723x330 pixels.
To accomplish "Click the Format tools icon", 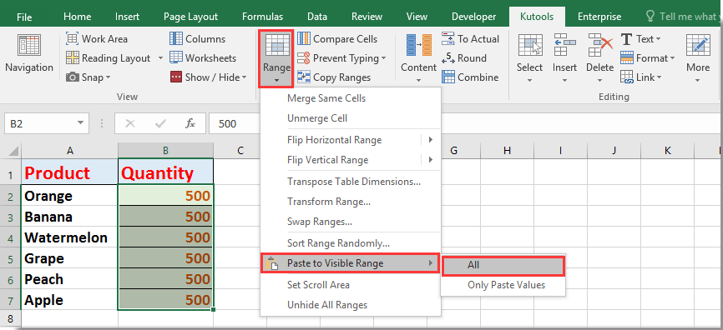I will point(627,58).
